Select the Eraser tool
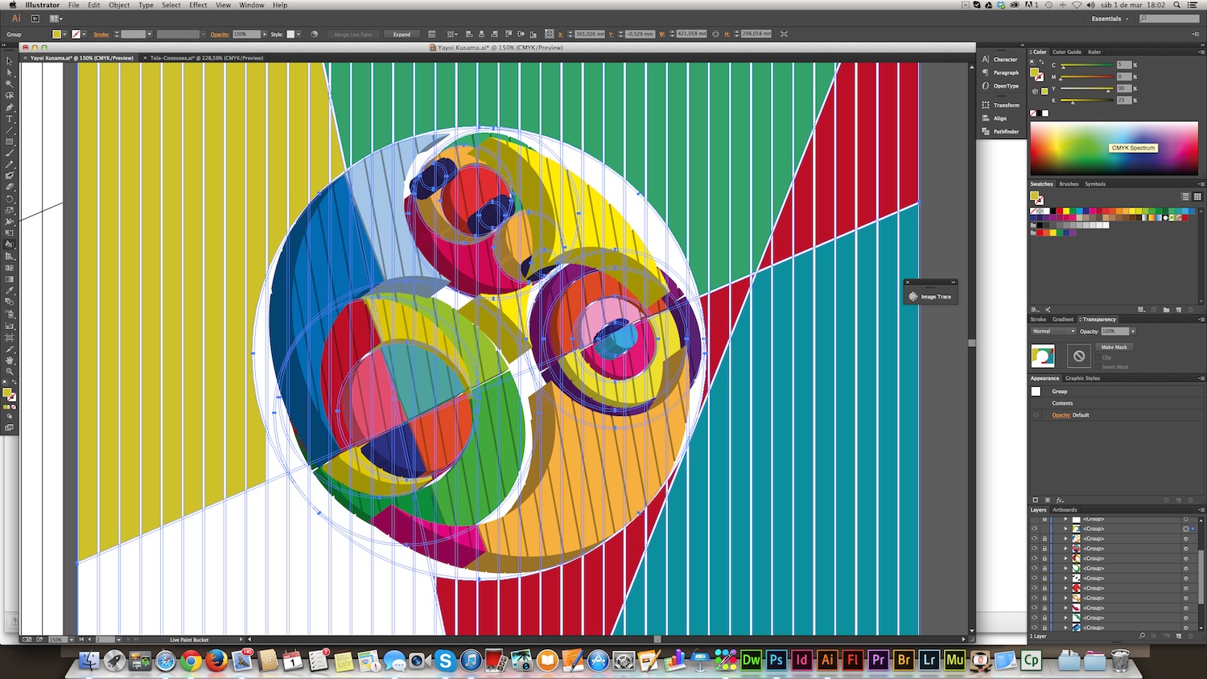The height and width of the screenshot is (679, 1207). coord(10,187)
